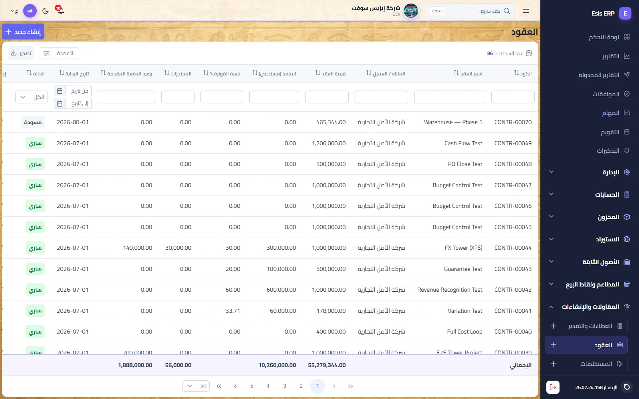Expand الأصول الثابتة sidebar section
639x399 pixels.
click(x=589, y=262)
